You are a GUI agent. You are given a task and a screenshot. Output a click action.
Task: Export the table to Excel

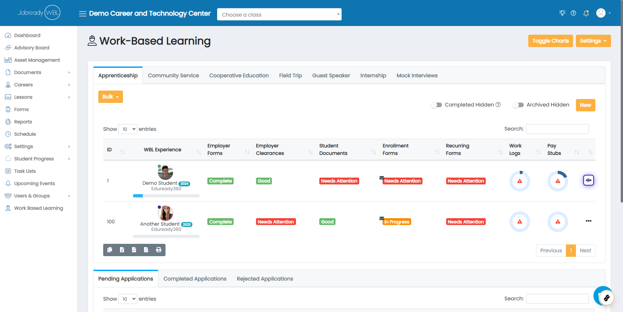coord(122,250)
